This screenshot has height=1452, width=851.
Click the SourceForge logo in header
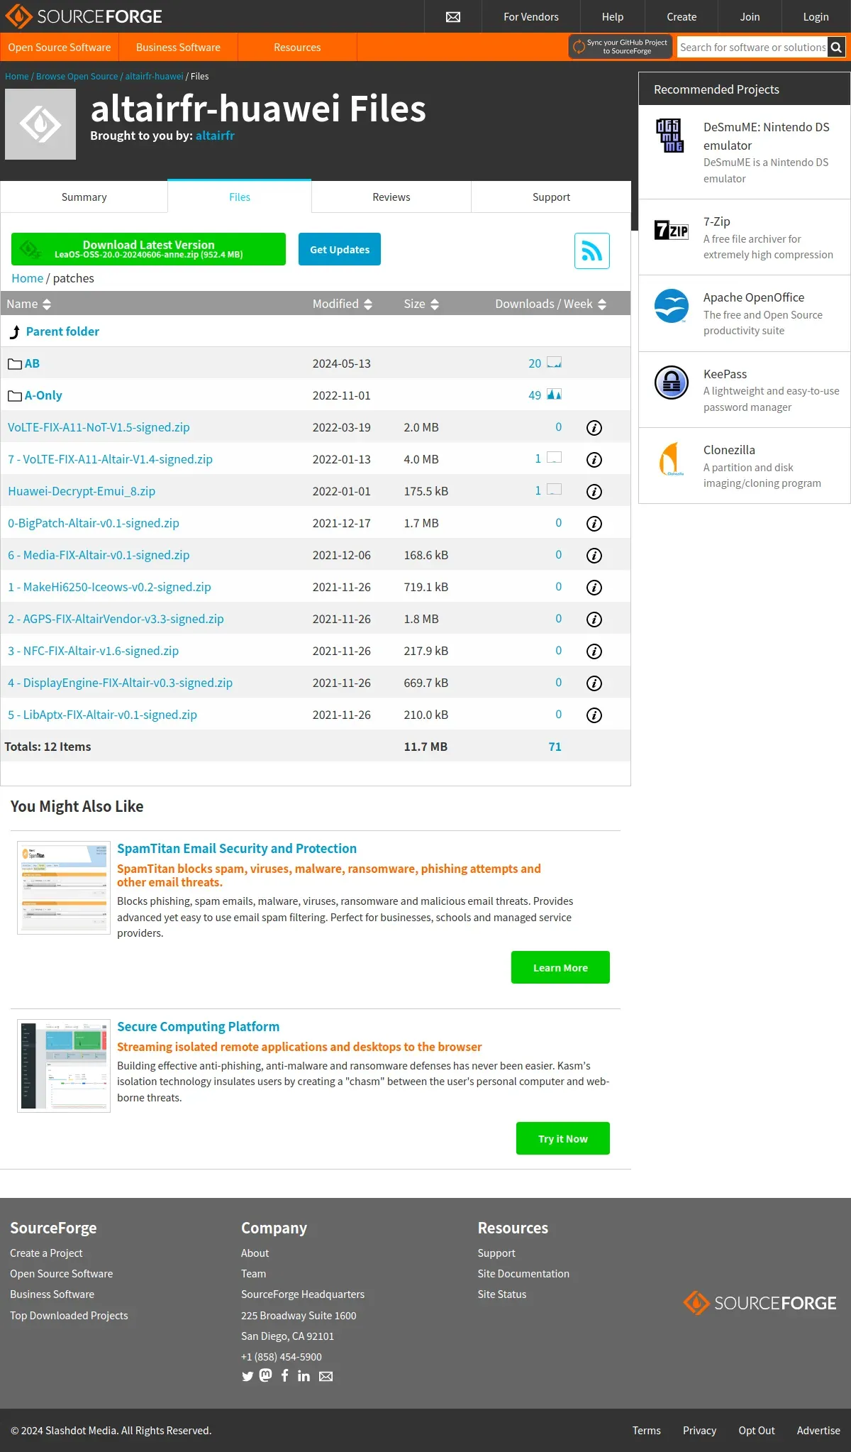84,16
